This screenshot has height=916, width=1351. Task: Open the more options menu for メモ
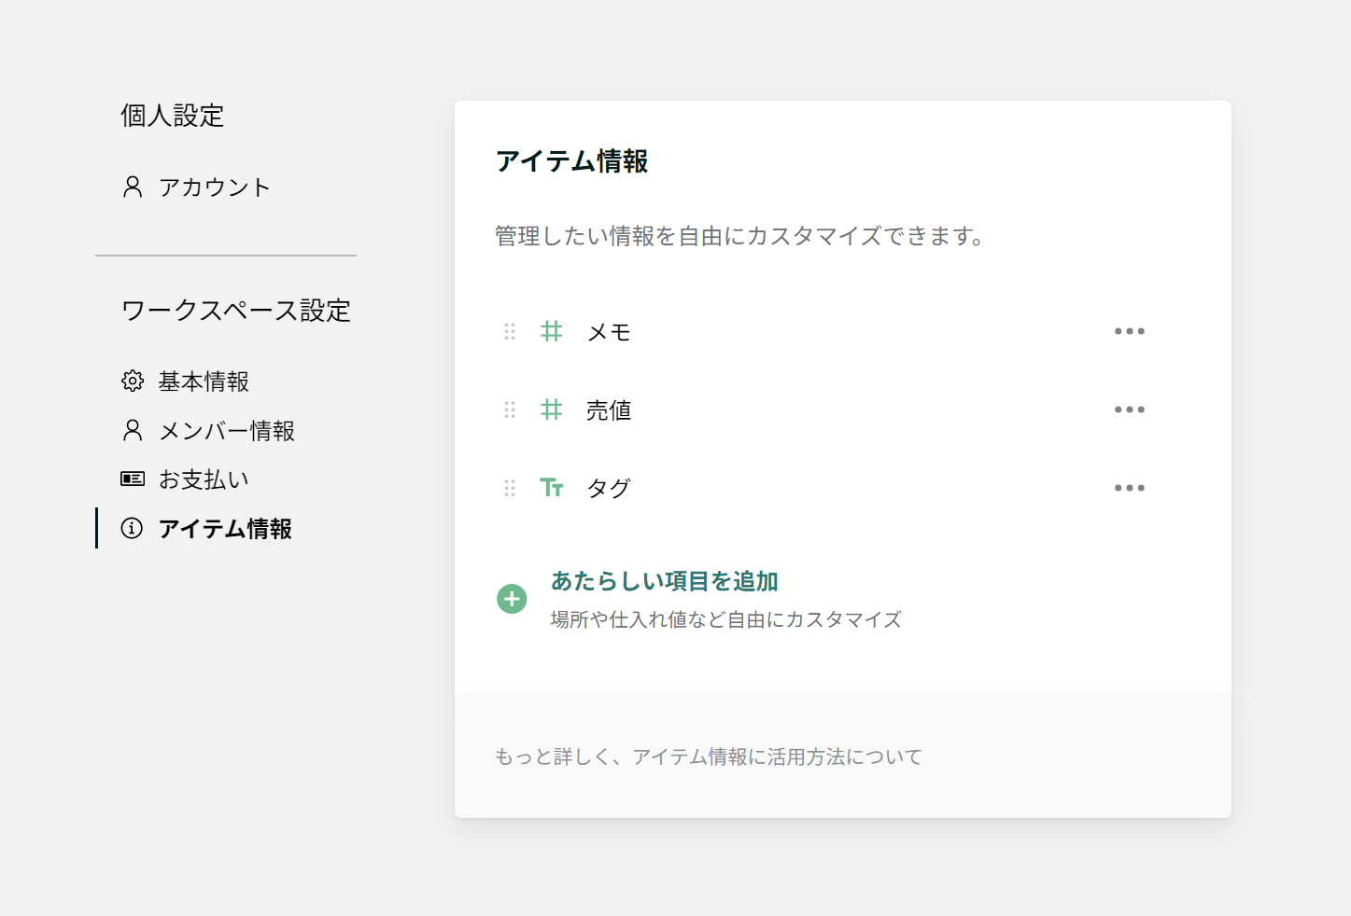(1130, 331)
